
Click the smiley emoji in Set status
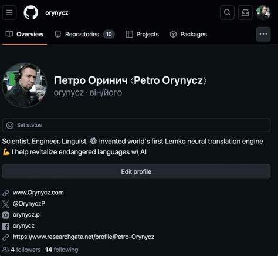pyautogui.click(x=10, y=125)
